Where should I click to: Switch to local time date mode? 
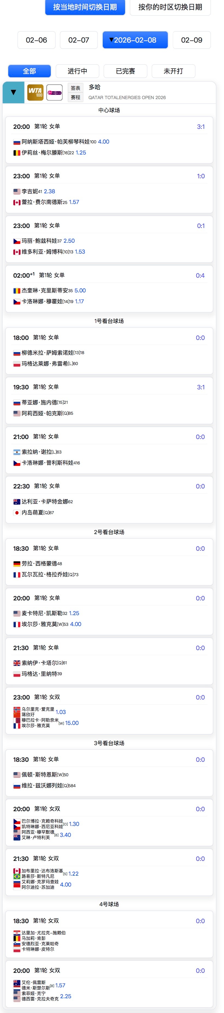(x=85, y=7)
